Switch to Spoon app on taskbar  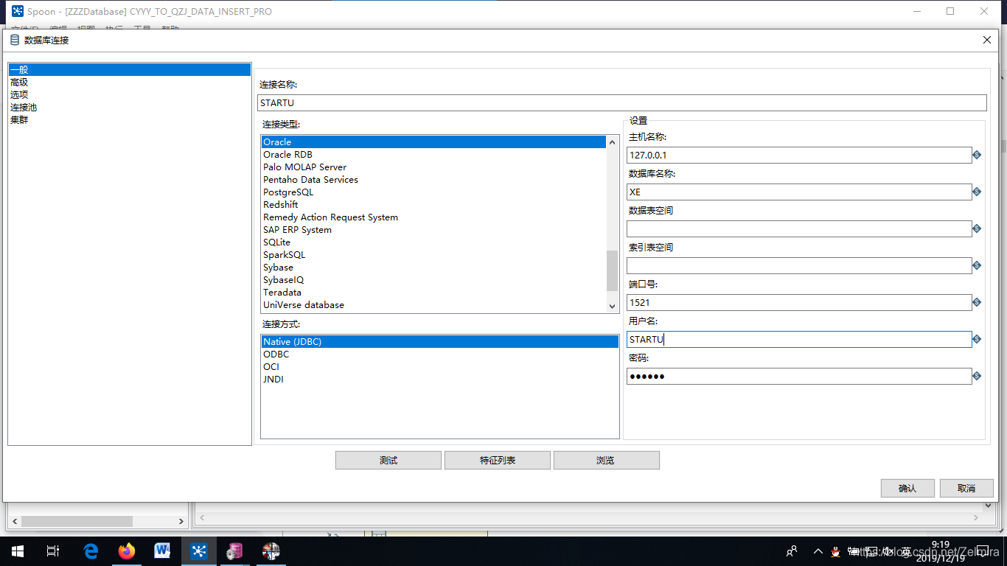pyautogui.click(x=198, y=551)
